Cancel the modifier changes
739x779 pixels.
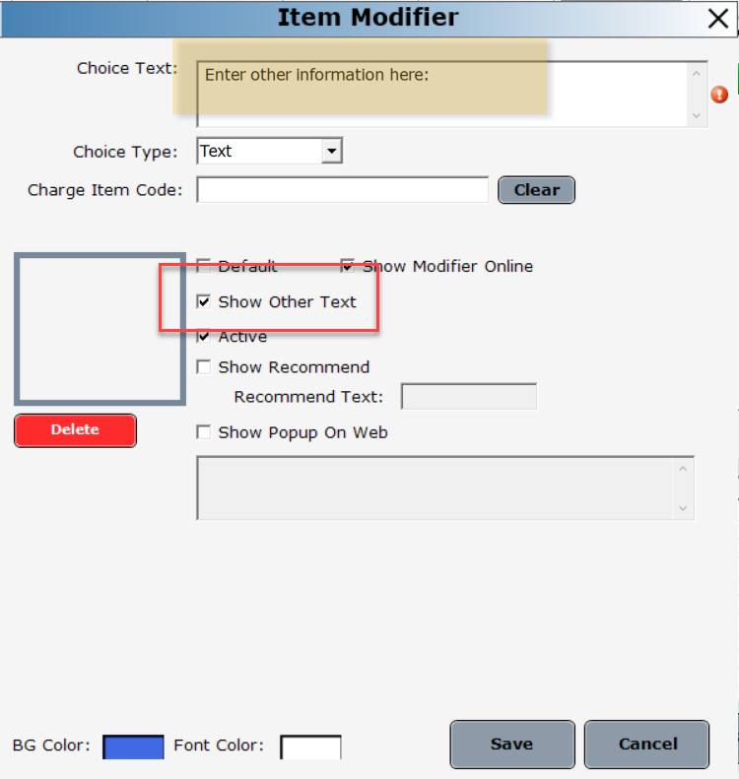646,744
